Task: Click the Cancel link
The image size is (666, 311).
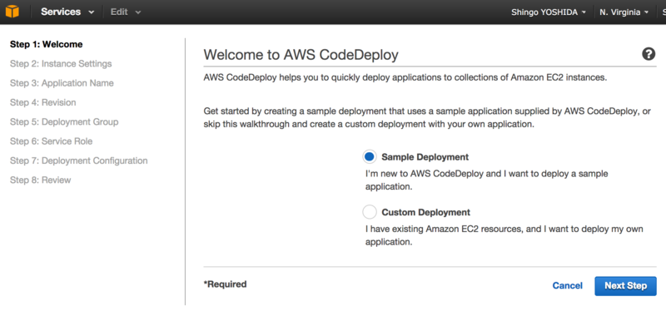Action: (568, 286)
